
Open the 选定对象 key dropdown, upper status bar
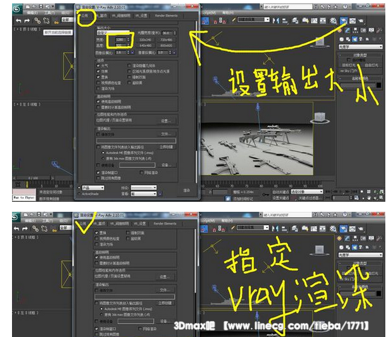(x=307, y=192)
